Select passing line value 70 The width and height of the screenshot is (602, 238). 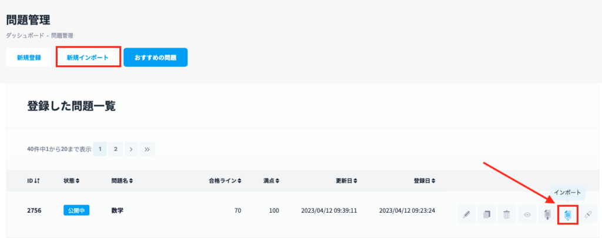(x=238, y=210)
